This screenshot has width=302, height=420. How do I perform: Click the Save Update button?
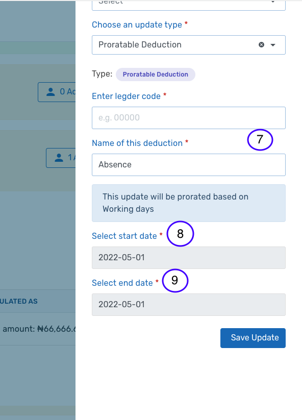click(253, 338)
